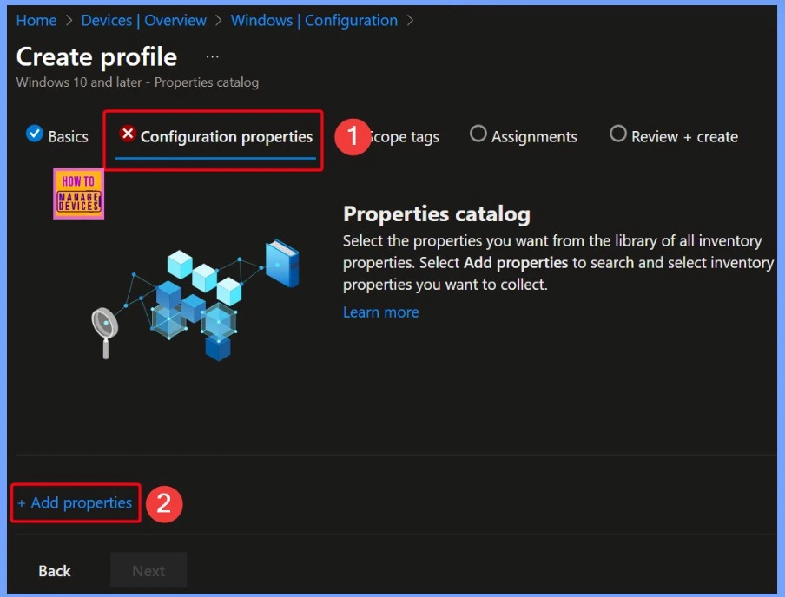Go to Devices | Overview breadcrumb
785x597 pixels.
click(x=143, y=21)
